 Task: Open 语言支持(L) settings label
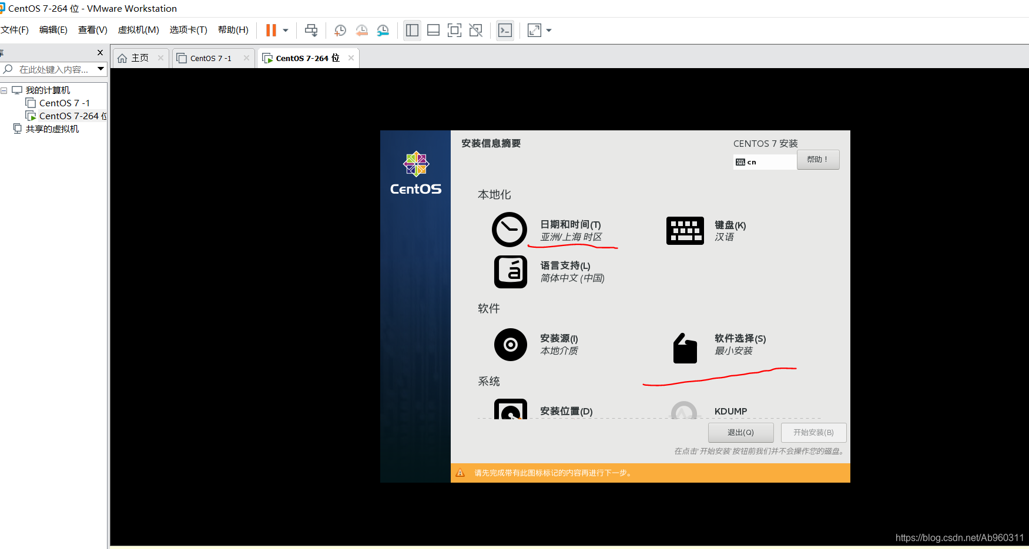pyautogui.click(x=565, y=266)
